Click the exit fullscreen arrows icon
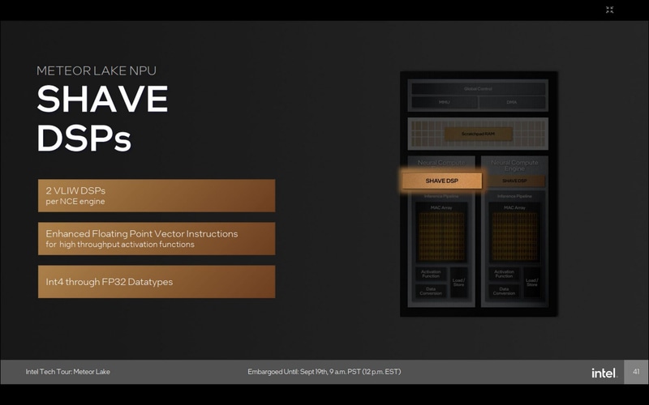The width and height of the screenshot is (649, 405). tap(610, 10)
